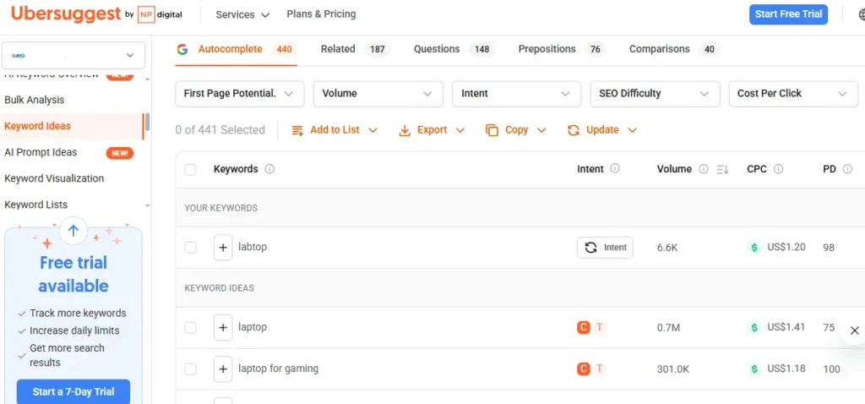Add laptop for gaming with plus icon

[x=223, y=369]
